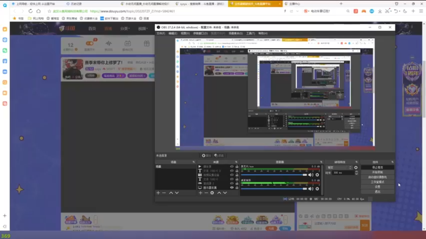Open scene transition type dropdown
The image size is (426, 239).
coord(339,167)
